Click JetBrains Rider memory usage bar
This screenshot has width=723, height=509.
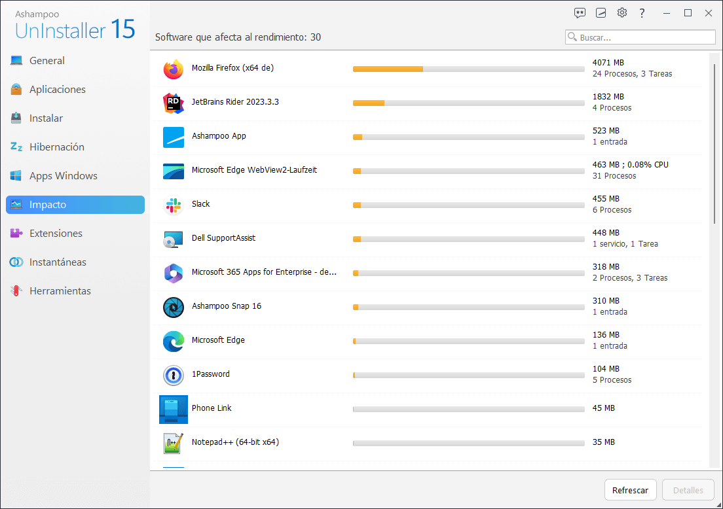point(468,103)
